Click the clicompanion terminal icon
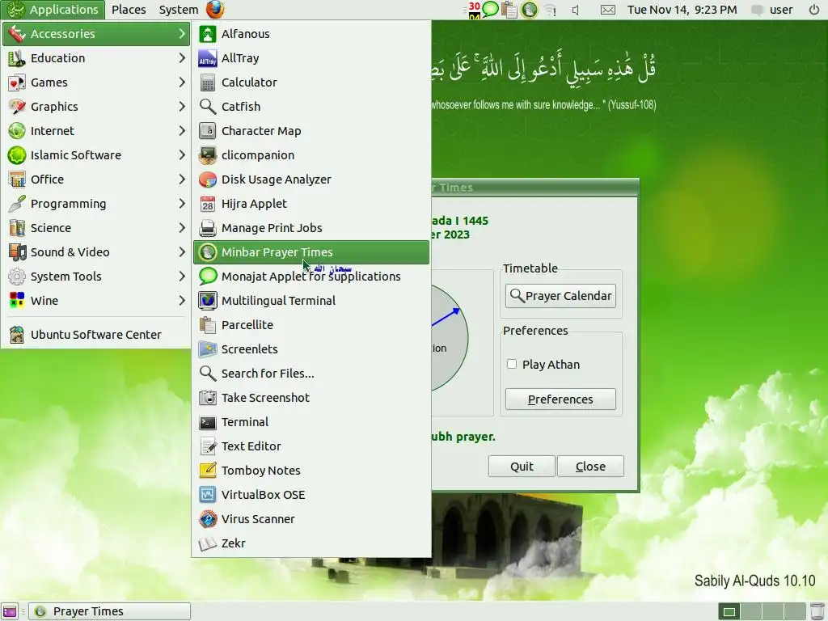The height and width of the screenshot is (621, 828). (208, 155)
